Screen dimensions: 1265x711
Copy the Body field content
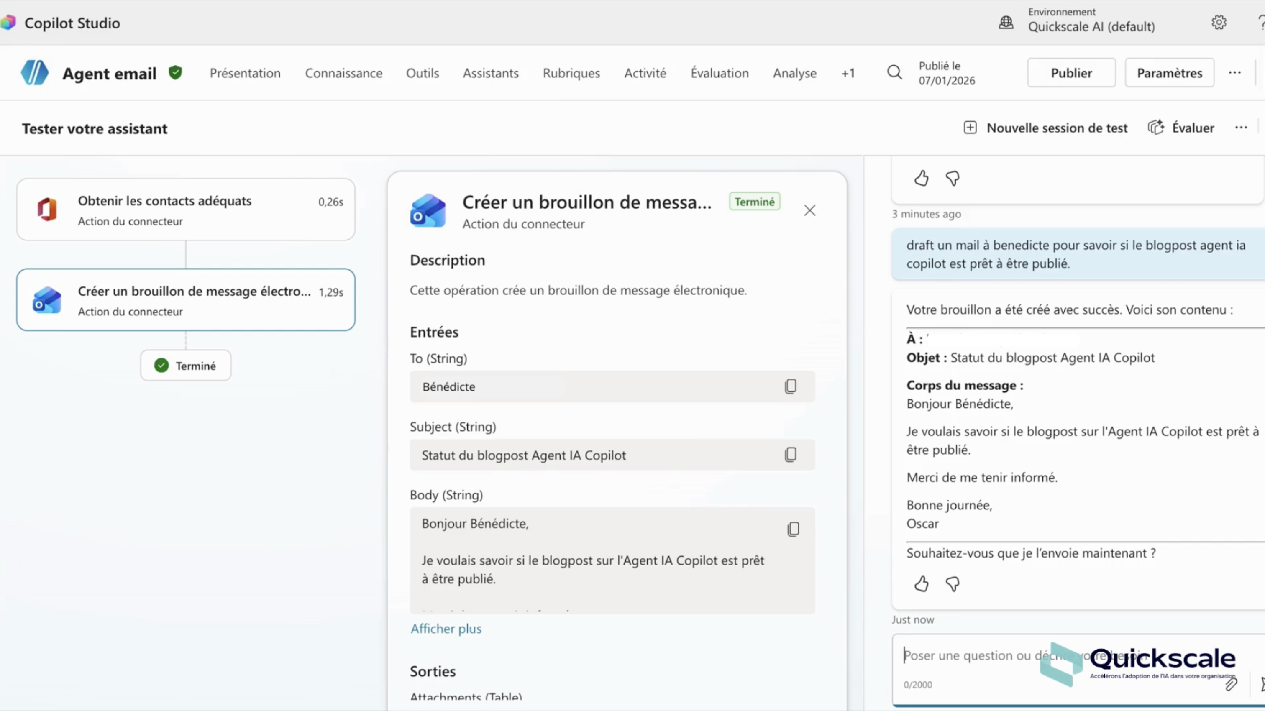(x=793, y=529)
